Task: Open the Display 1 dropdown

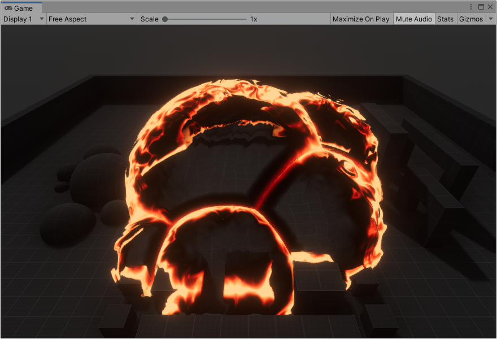Action: tap(23, 19)
